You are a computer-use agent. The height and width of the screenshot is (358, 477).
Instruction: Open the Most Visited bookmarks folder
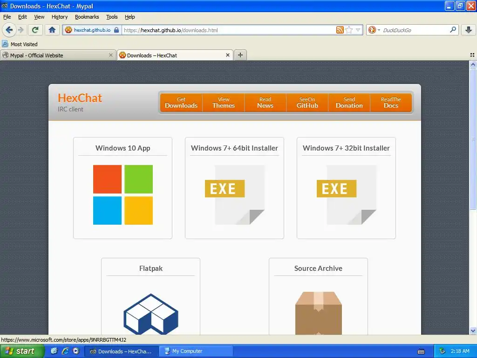(x=20, y=44)
